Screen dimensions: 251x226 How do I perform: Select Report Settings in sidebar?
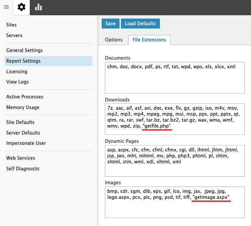click(24, 61)
